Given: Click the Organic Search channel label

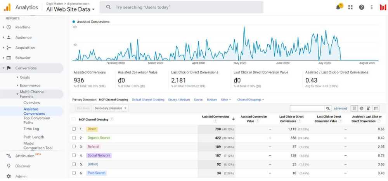Looking at the screenshot, I should tap(99, 138).
